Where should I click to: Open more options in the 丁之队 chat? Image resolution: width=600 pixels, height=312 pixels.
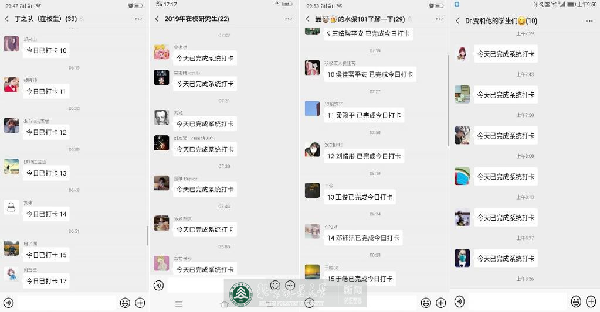coord(138,19)
